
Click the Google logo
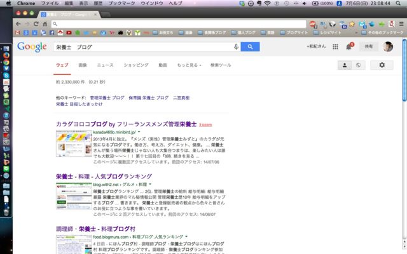[x=31, y=46]
